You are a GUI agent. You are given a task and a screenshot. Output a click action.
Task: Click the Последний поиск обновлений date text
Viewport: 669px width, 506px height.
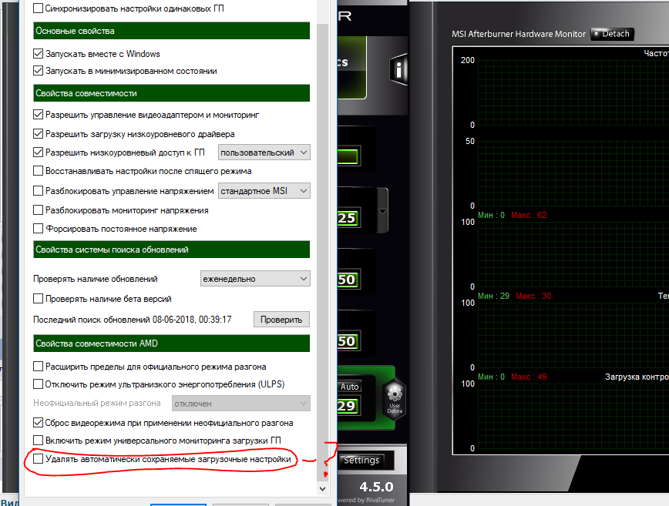pyautogui.click(x=133, y=320)
